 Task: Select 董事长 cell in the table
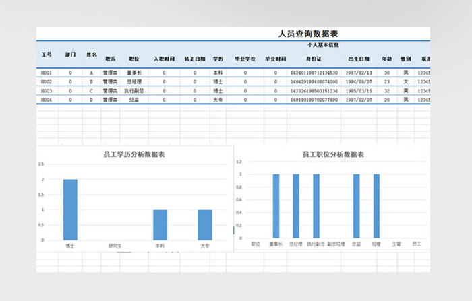pos(134,73)
